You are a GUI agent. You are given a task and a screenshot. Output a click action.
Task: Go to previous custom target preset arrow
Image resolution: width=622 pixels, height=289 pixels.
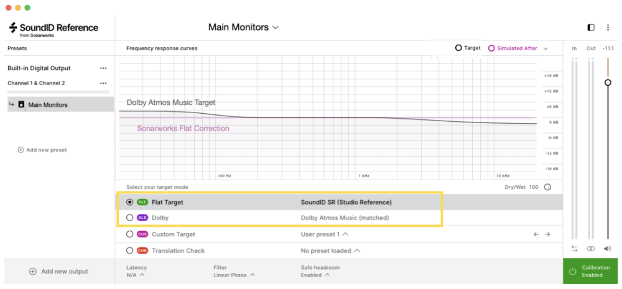(x=536, y=234)
